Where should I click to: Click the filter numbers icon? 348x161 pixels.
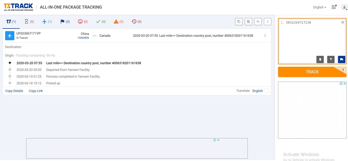331,59
